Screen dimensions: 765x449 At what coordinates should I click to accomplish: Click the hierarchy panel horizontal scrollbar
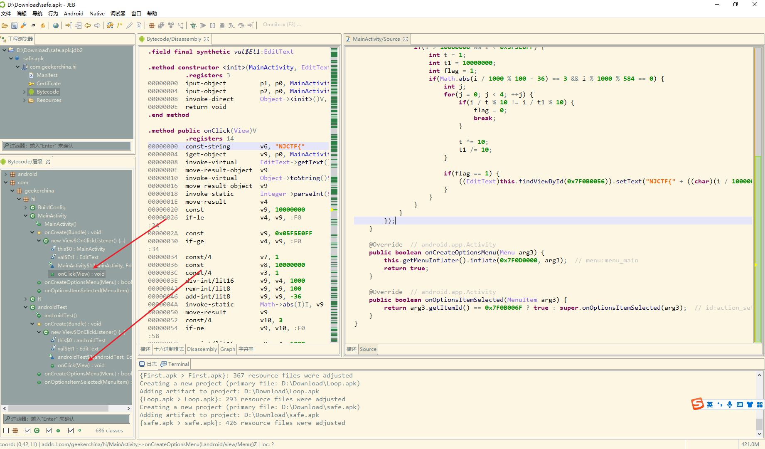[58, 408]
